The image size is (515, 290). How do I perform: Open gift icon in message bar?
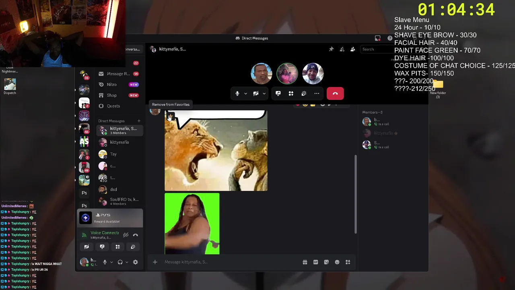[x=305, y=262]
